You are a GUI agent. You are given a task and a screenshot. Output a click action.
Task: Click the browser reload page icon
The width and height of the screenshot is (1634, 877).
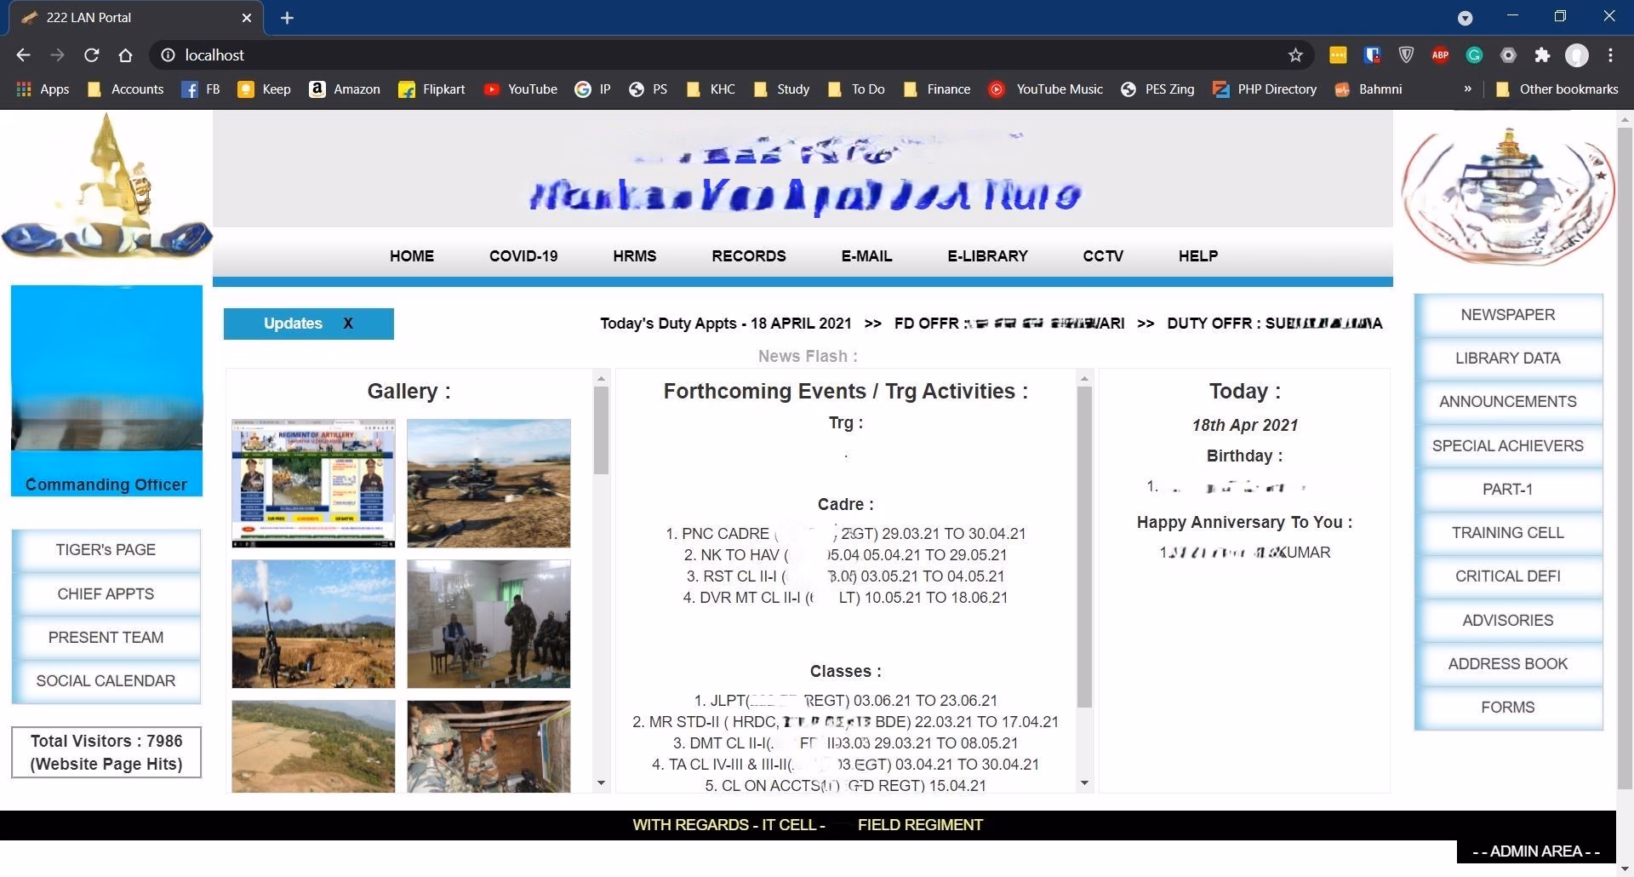[91, 55]
